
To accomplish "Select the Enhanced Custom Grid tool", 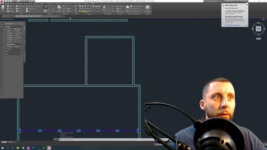I will pos(34,6).
